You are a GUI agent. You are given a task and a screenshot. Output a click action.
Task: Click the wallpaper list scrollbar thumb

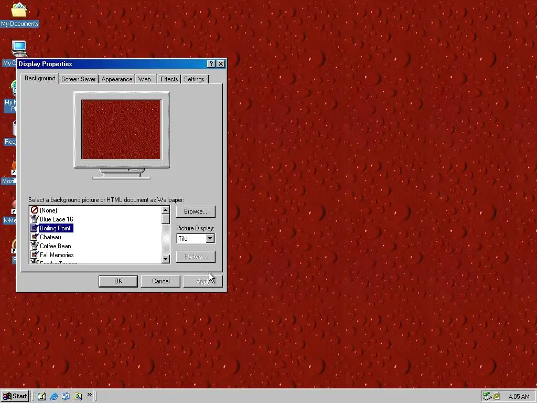pyautogui.click(x=166, y=219)
